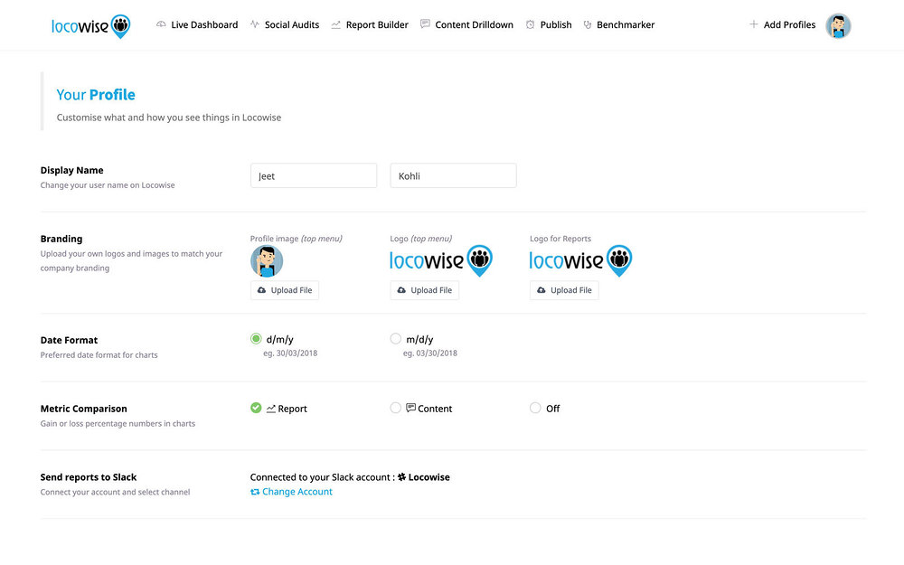Viewport: 904px width, 565px height.
Task: Click the Locowise logo in the header
Action: pyautogui.click(x=91, y=26)
